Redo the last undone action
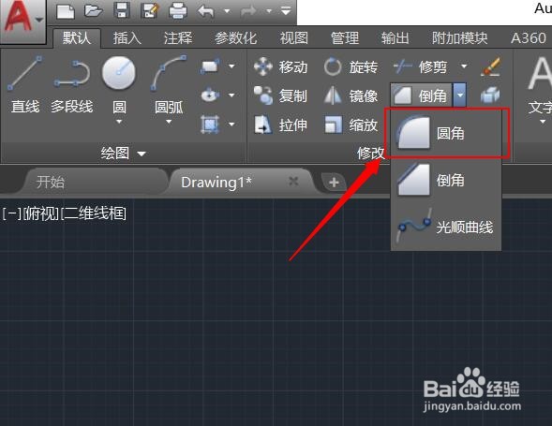 248,11
